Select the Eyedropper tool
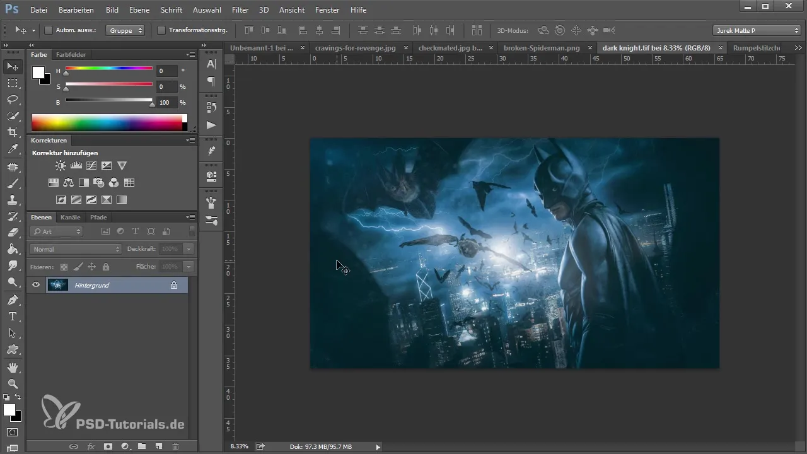 [13, 149]
